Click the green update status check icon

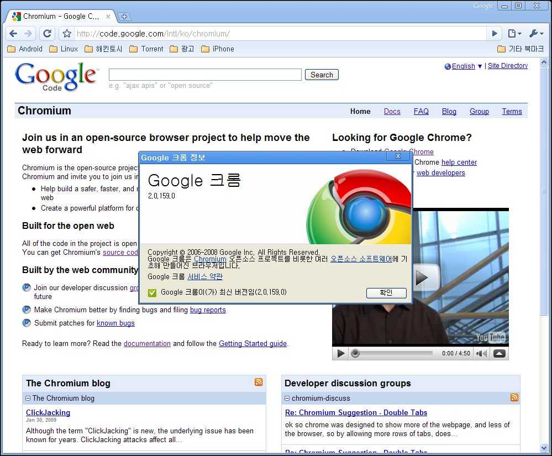click(152, 292)
